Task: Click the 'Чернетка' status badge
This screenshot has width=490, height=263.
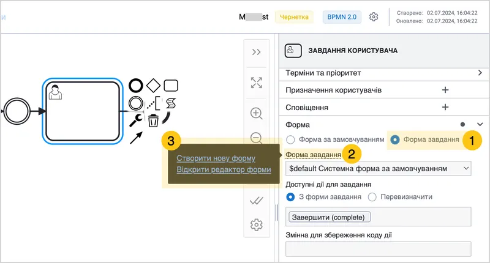Action: [x=294, y=17]
